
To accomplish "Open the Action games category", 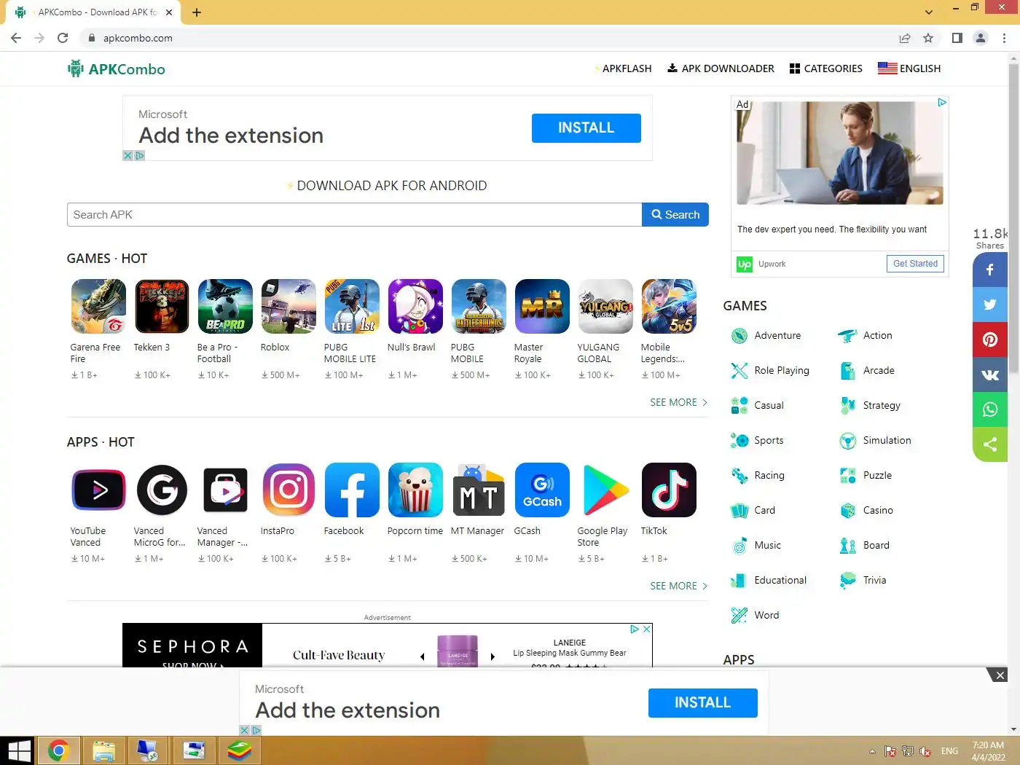I will [x=866, y=335].
